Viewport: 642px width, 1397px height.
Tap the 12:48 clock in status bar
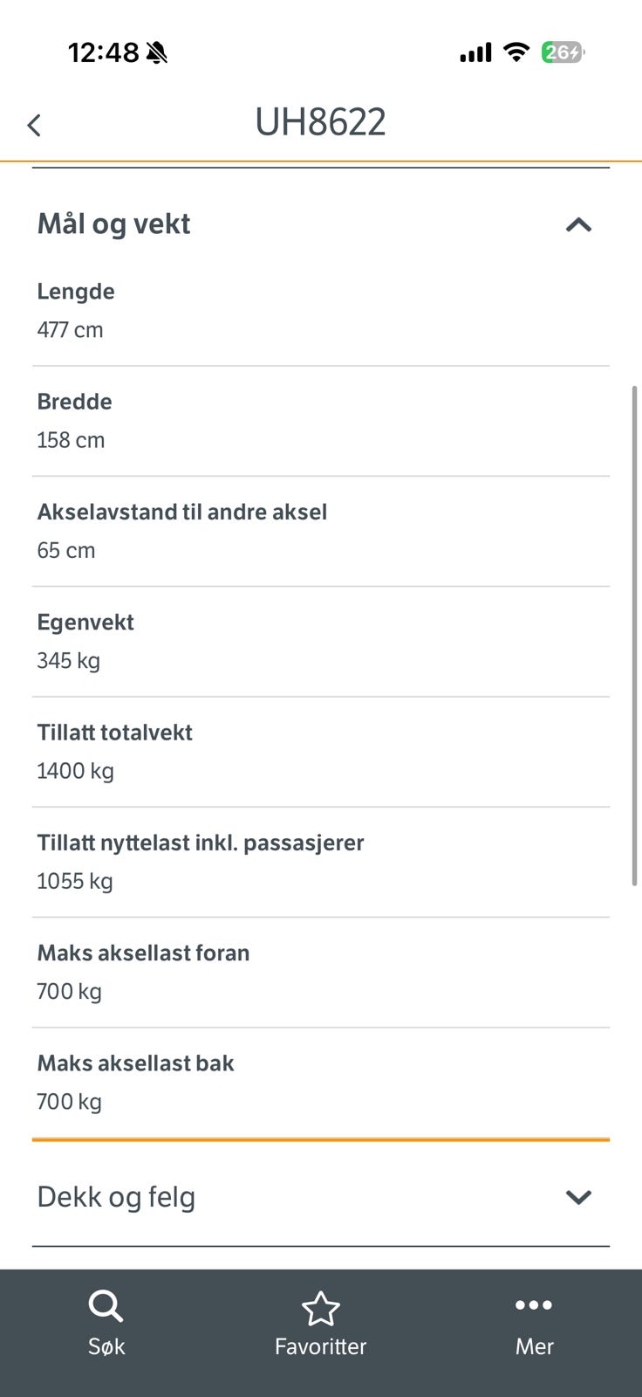(x=103, y=52)
